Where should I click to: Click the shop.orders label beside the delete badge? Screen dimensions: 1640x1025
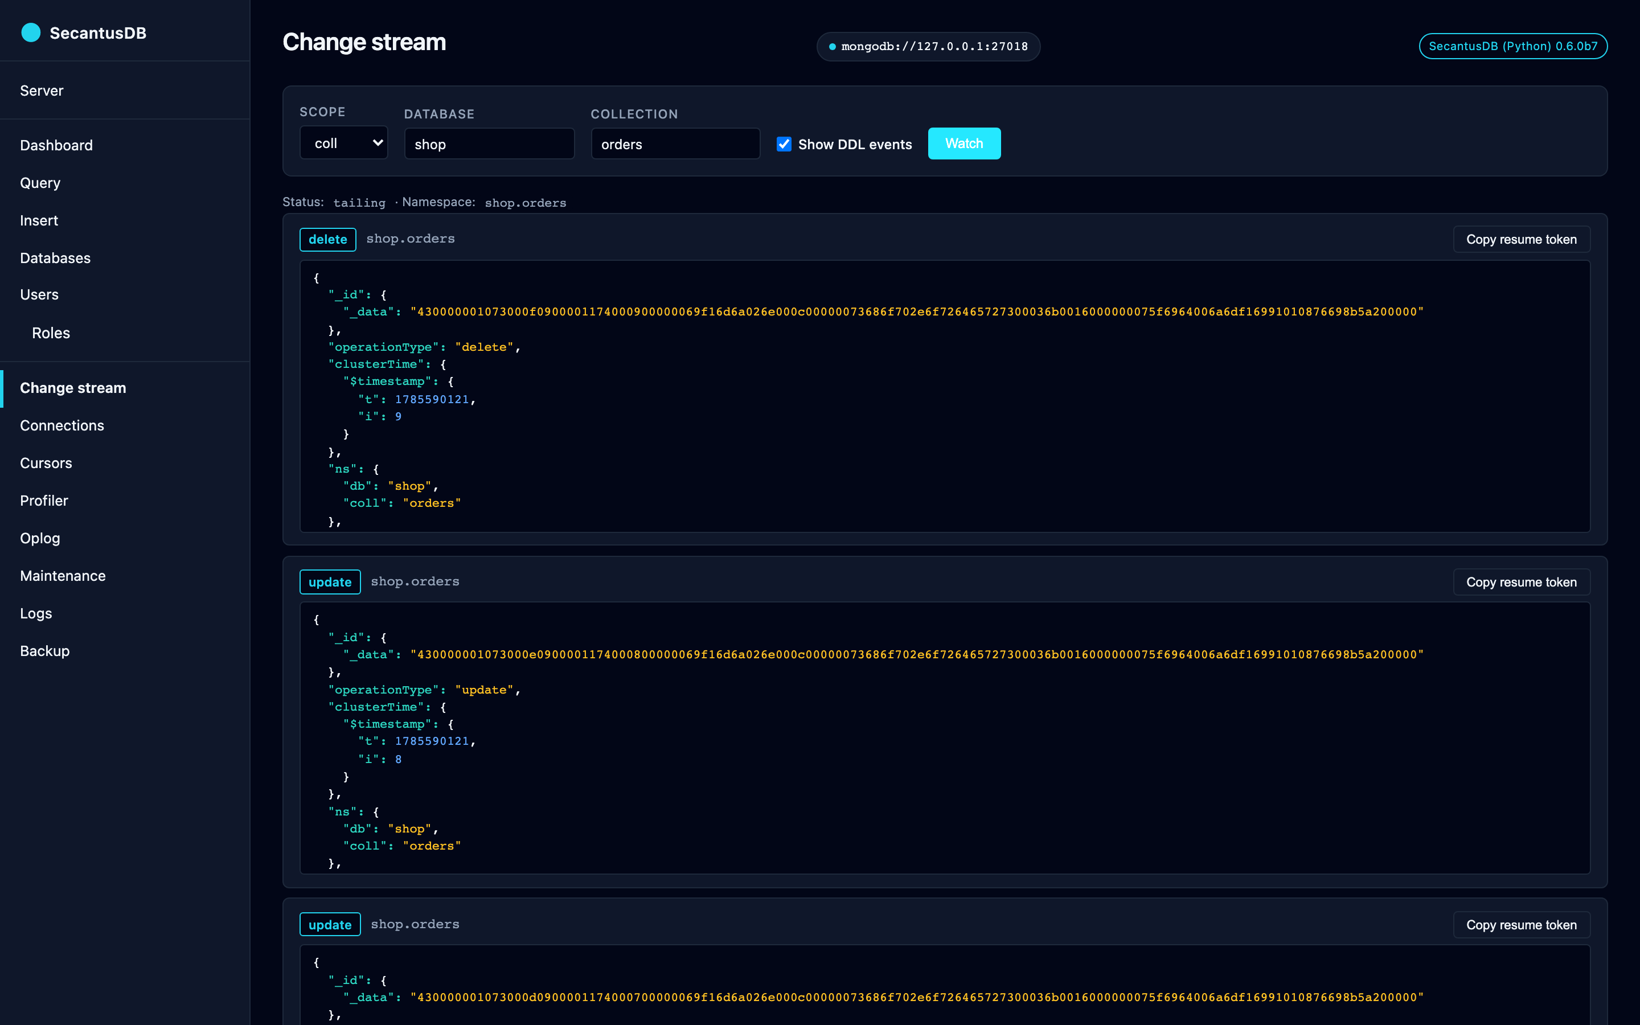[411, 239]
